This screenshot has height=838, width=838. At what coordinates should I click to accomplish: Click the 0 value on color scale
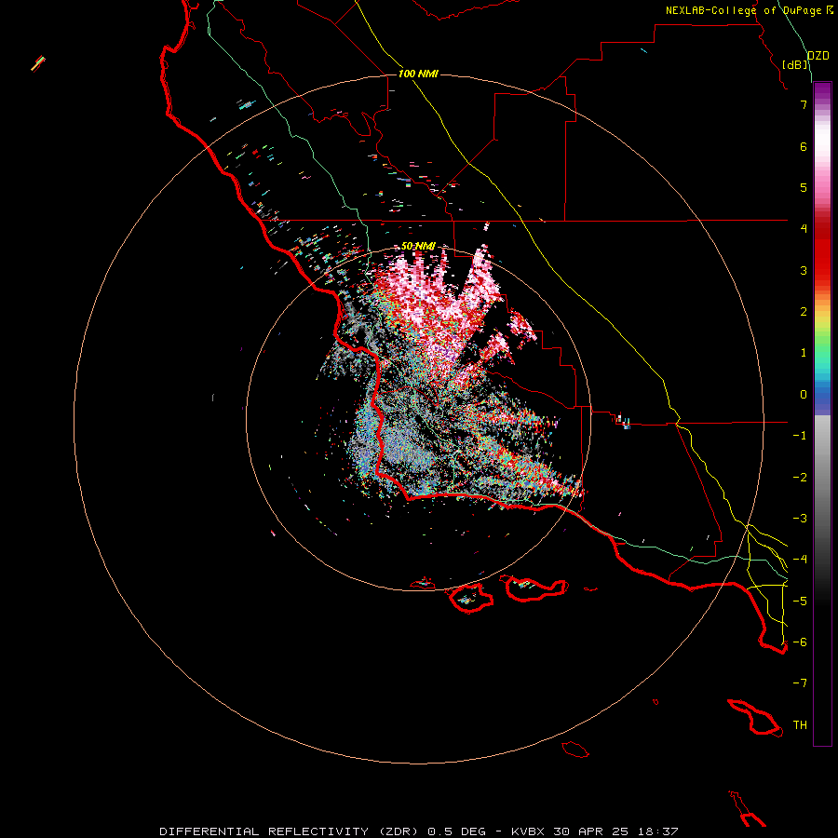click(x=804, y=395)
